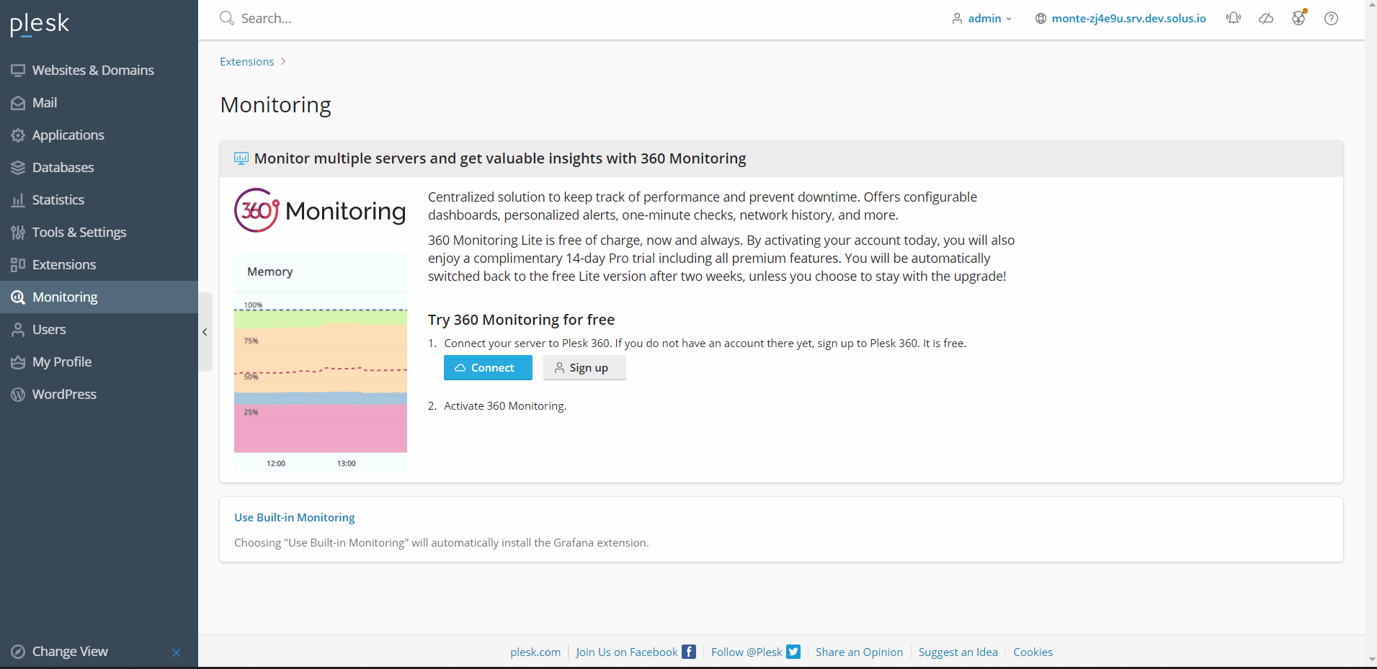1377x669 pixels.
Task: Click the Twitter icon in footer
Action: pyautogui.click(x=793, y=652)
